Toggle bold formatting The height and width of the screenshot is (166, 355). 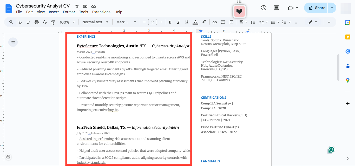click(170, 22)
